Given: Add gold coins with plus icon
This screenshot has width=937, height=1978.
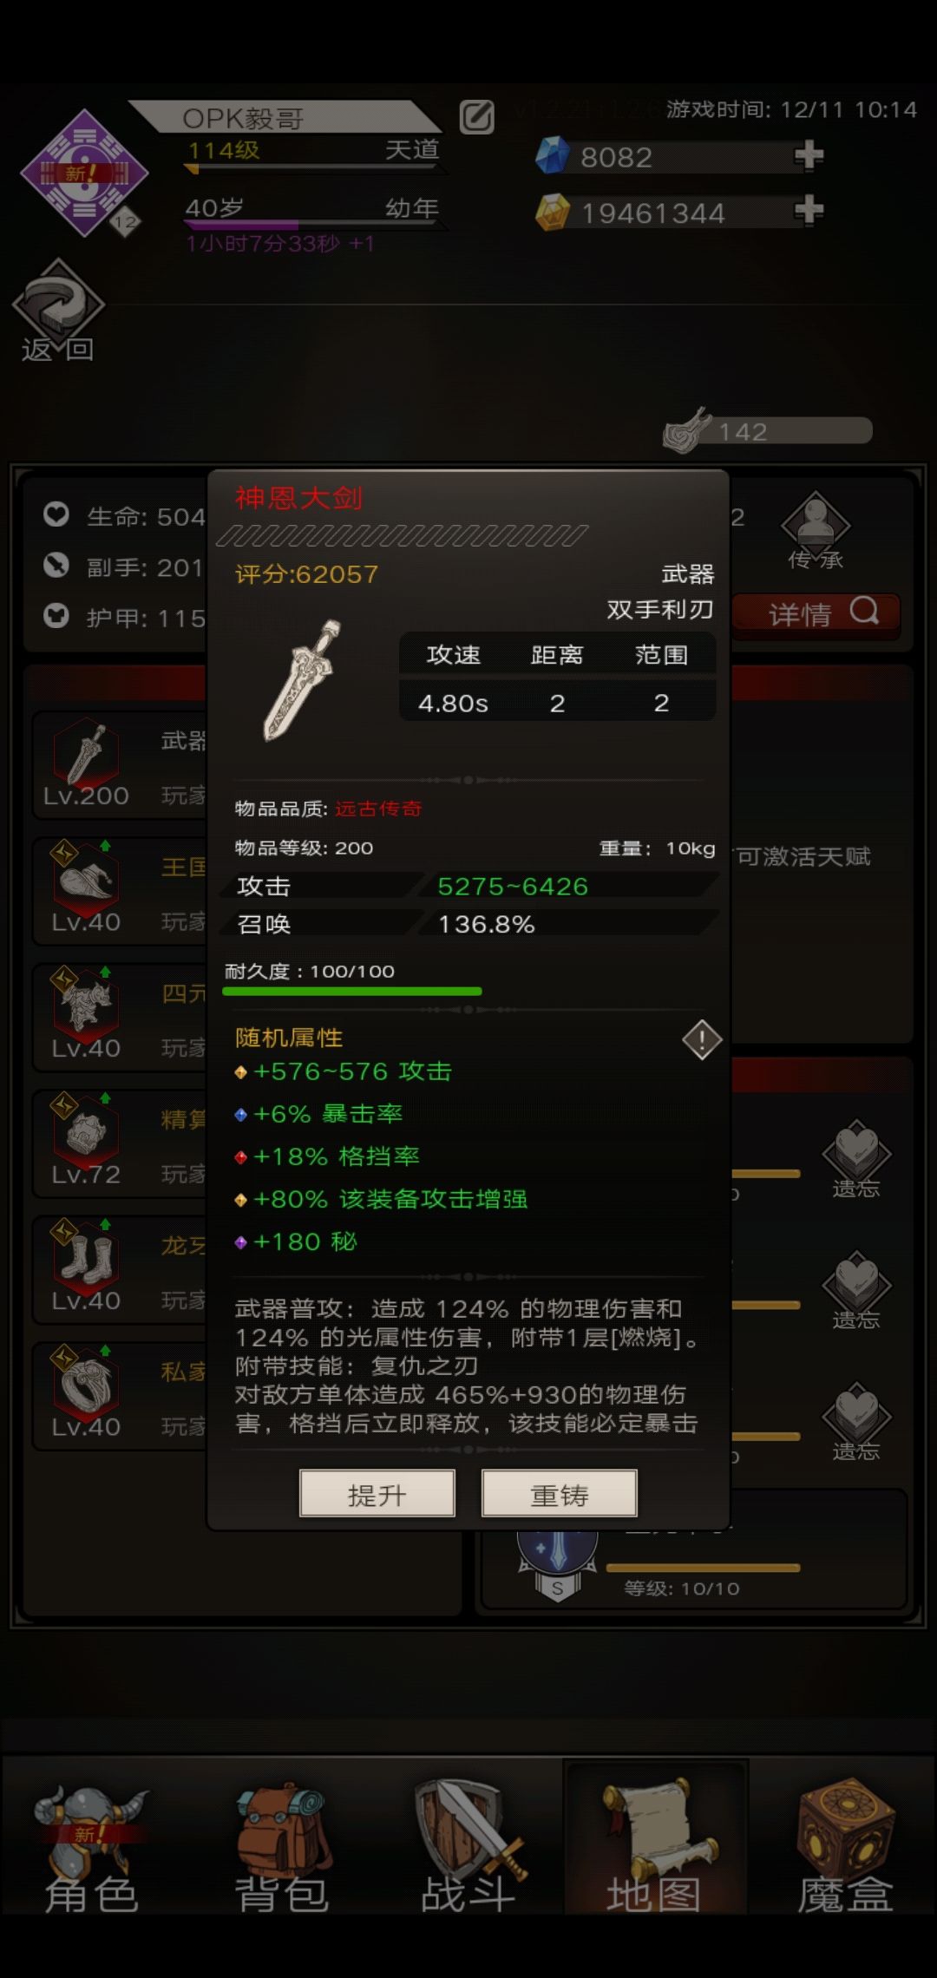Looking at the screenshot, I should pos(808,210).
